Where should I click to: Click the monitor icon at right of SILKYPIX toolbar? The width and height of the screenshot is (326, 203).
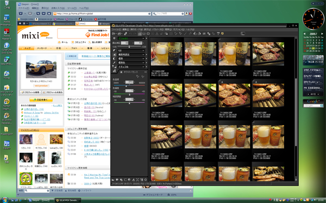tap(243, 34)
